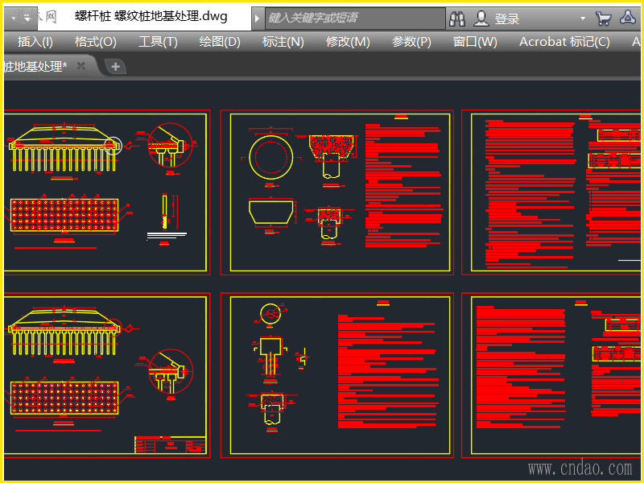This screenshot has width=644, height=483.
Task: Select the title block in bottom-left sheet
Action: 171,445
